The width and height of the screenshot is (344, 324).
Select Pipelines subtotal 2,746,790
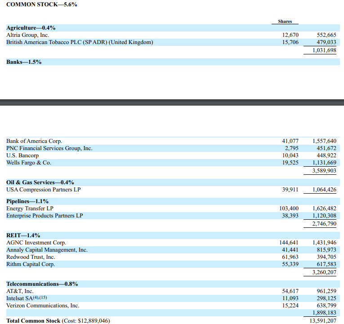pos(324,224)
